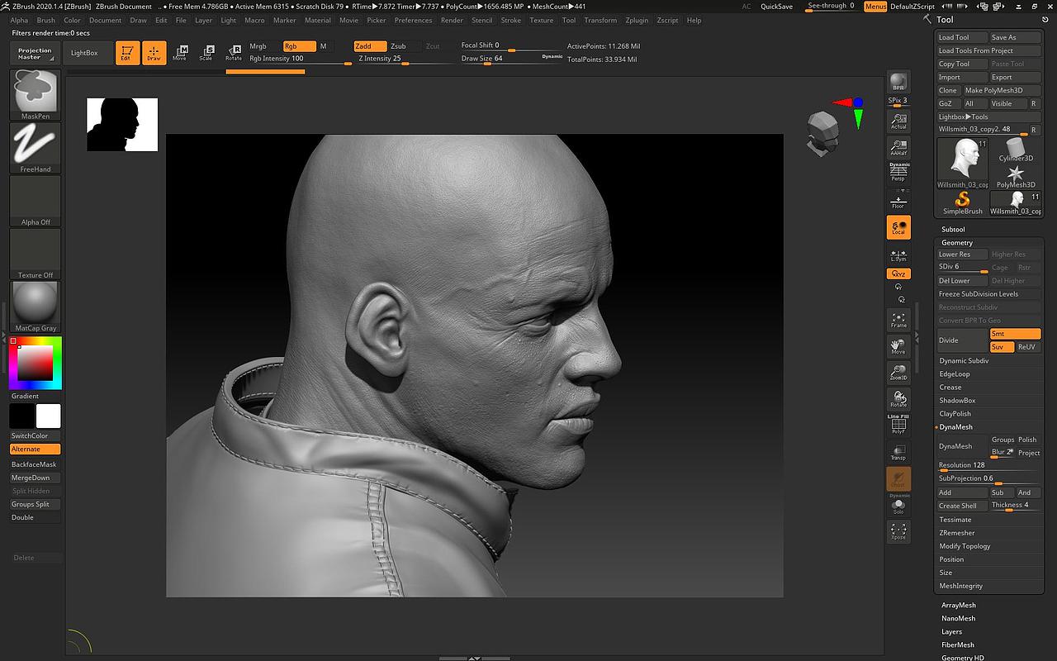This screenshot has height=661, width=1057.
Task: Choose the SimpleBrush tool icon
Action: click(x=962, y=202)
